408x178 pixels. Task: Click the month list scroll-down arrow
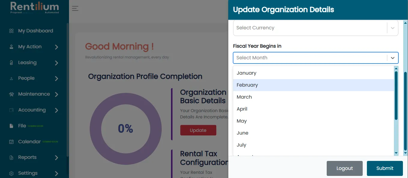tap(396, 153)
